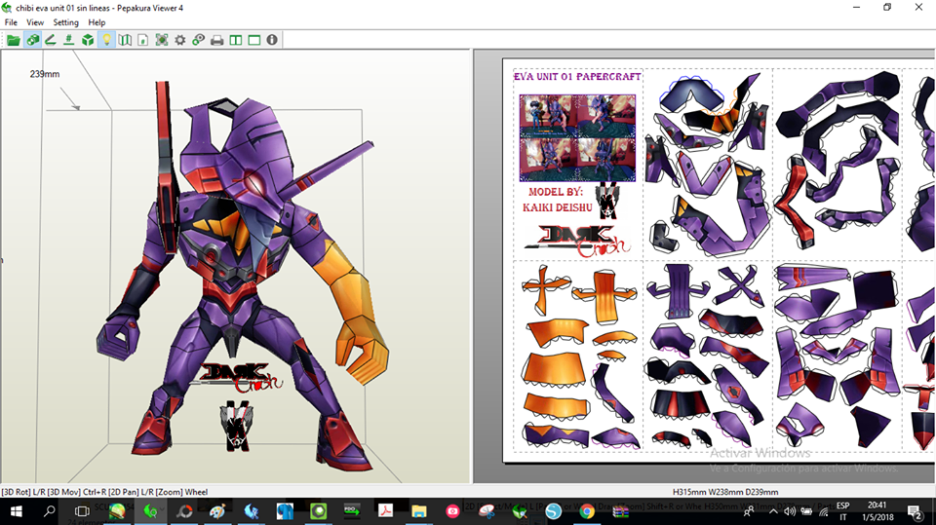Image resolution: width=936 pixels, height=525 pixels.
Task: Click the information about icon
Action: click(x=272, y=40)
